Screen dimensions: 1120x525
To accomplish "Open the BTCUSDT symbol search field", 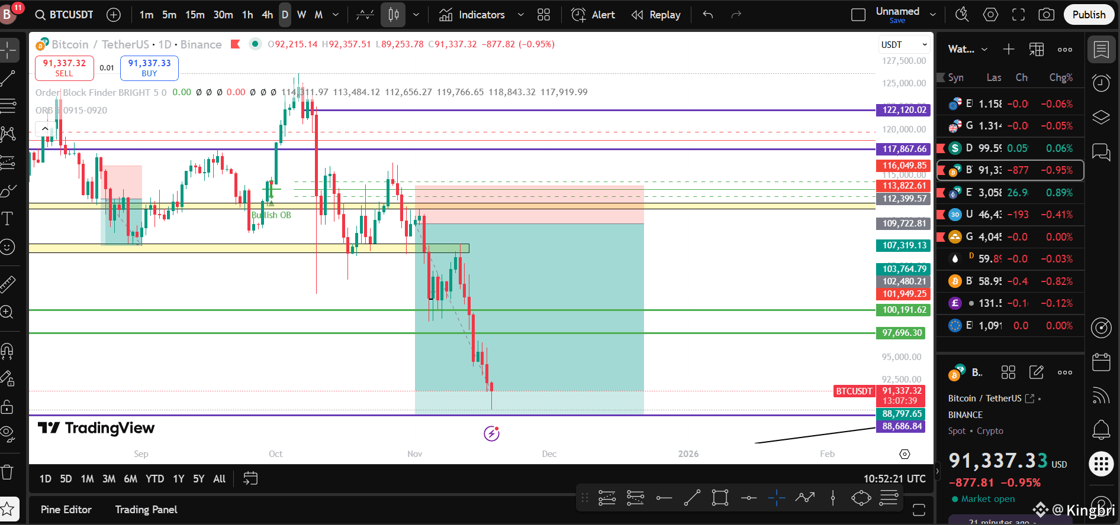I will coord(65,15).
